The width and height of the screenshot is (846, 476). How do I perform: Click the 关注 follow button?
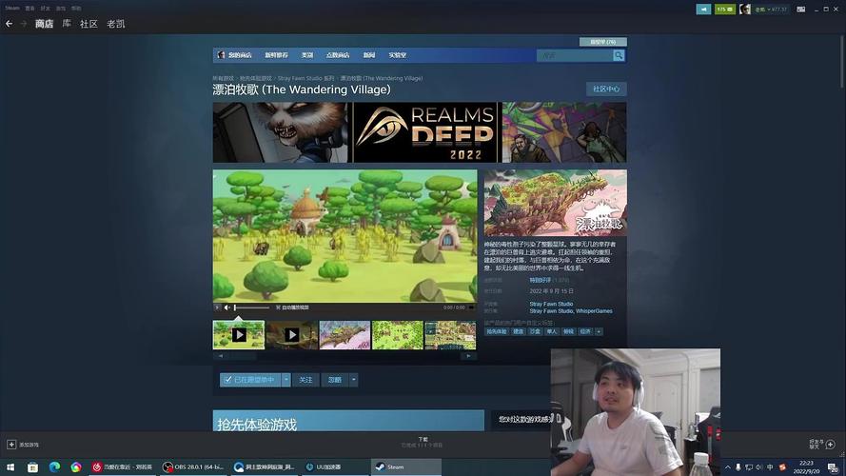(x=305, y=380)
